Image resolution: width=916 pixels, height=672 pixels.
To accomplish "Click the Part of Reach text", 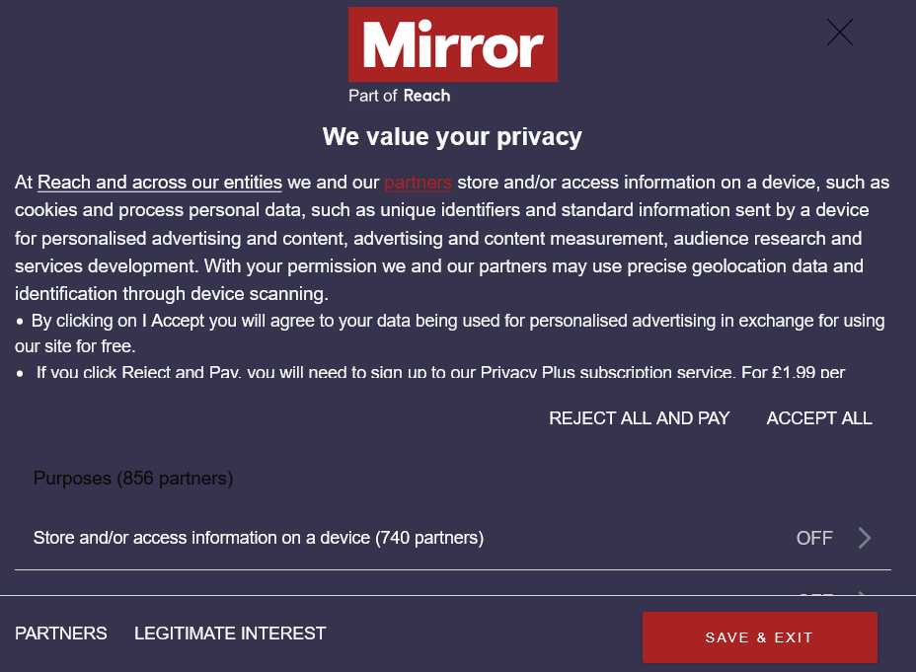I will [x=399, y=96].
